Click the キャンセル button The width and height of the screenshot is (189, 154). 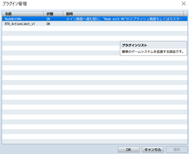(153, 150)
